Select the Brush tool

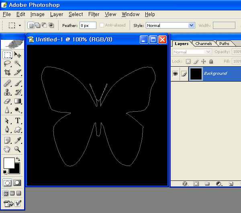click(17, 83)
